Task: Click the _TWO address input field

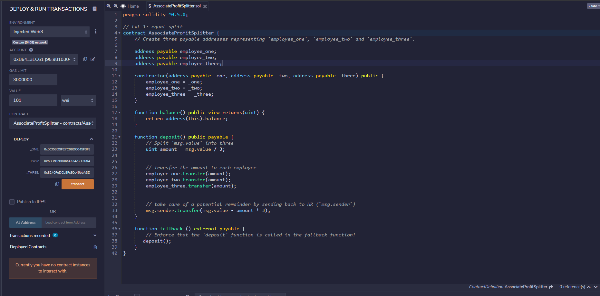Action: [67, 161]
